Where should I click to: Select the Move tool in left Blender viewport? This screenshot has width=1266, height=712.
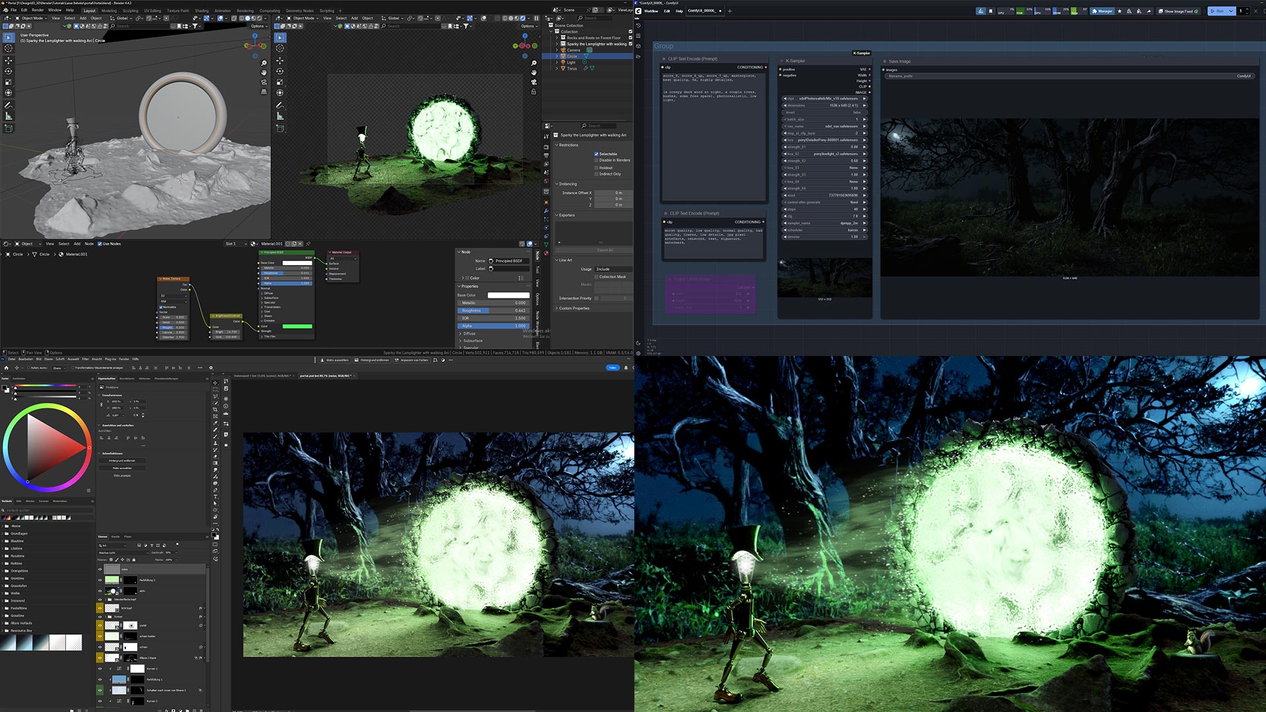coord(9,60)
